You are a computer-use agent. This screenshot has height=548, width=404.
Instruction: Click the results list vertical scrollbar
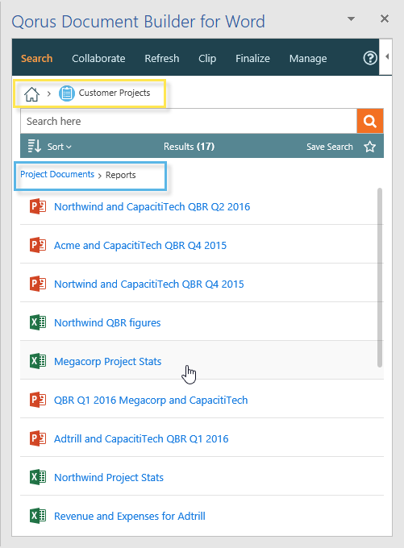coord(380,278)
